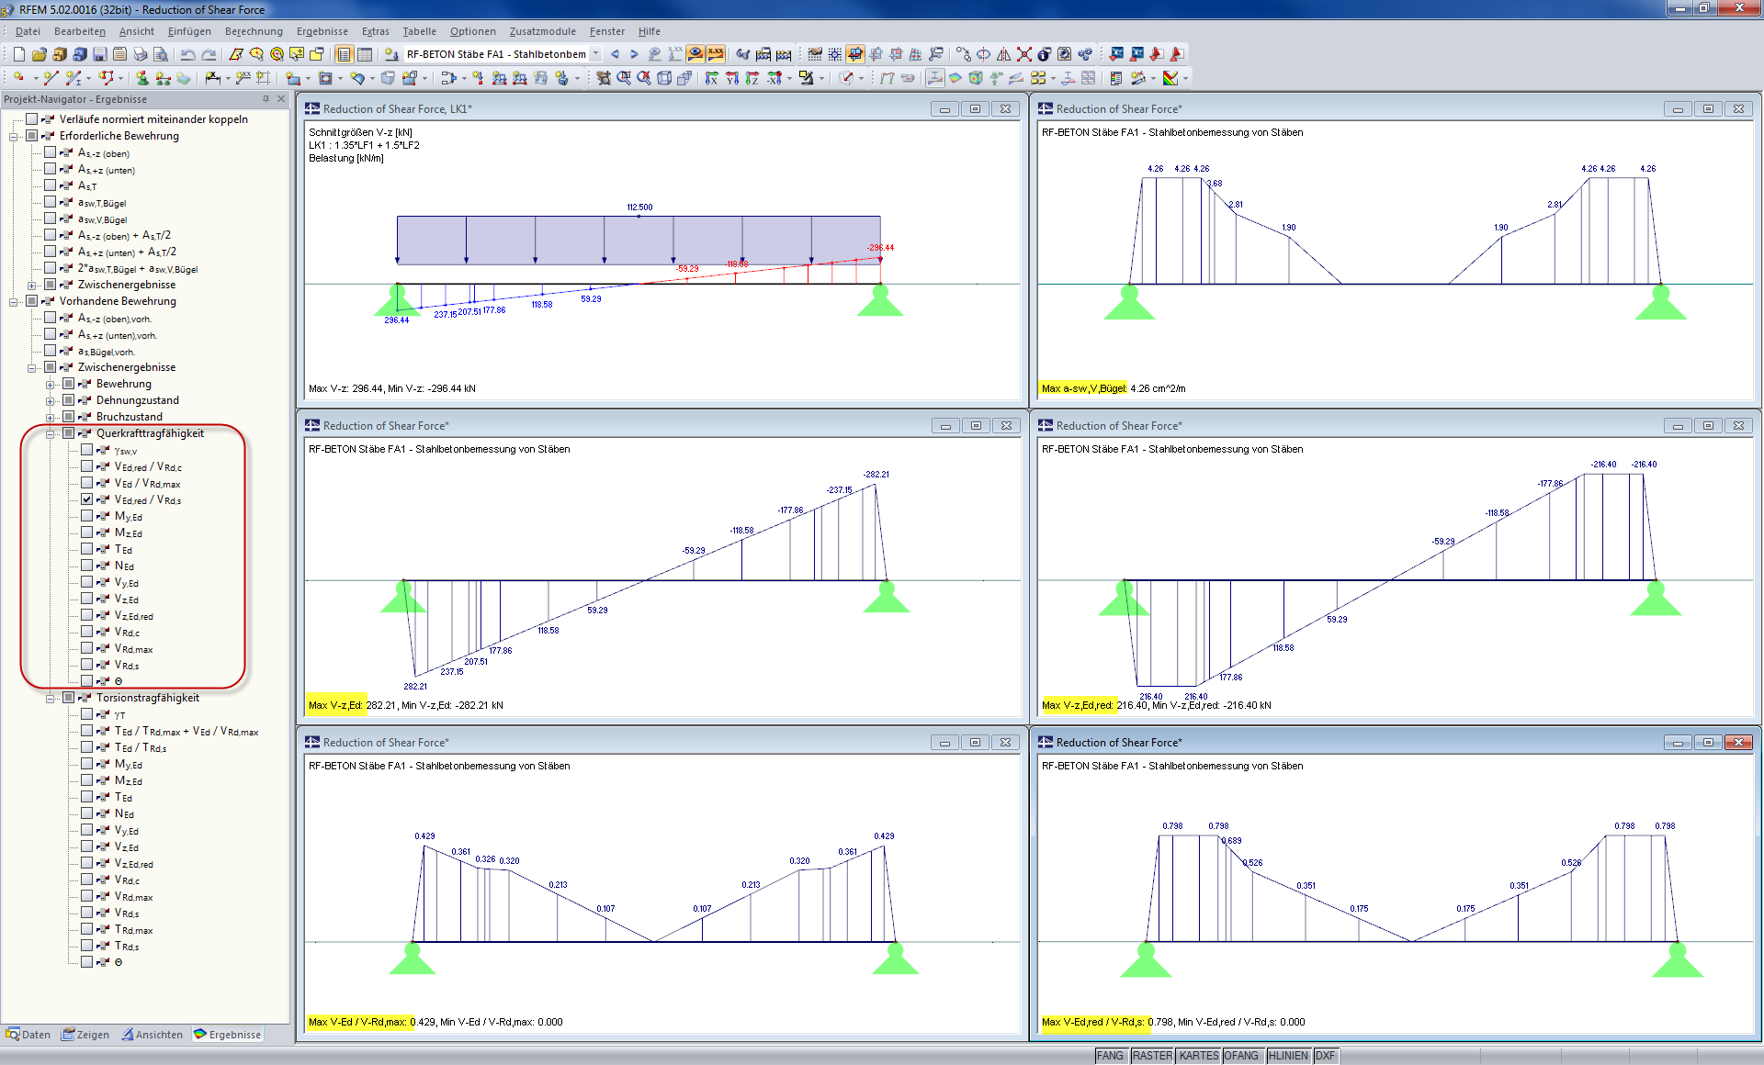The height and width of the screenshot is (1065, 1764).
Task: Uncheck the VEd,red / VRd,s checkbox
Action: (x=87, y=499)
